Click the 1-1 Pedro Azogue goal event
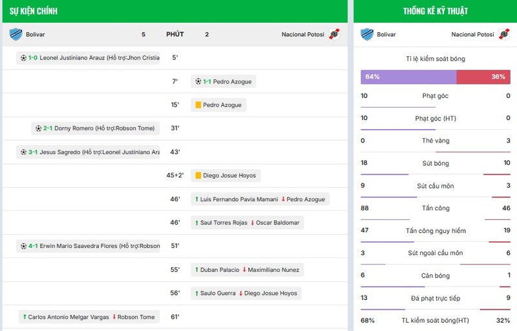This screenshot has height=331, width=517. (x=223, y=81)
